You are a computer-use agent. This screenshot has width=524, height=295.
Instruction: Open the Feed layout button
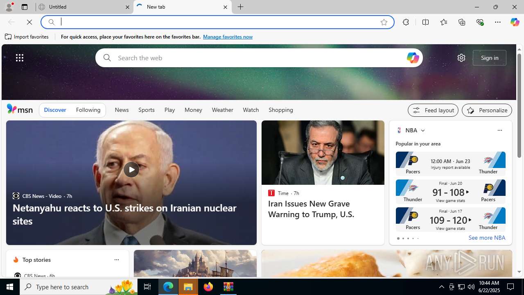click(433, 110)
